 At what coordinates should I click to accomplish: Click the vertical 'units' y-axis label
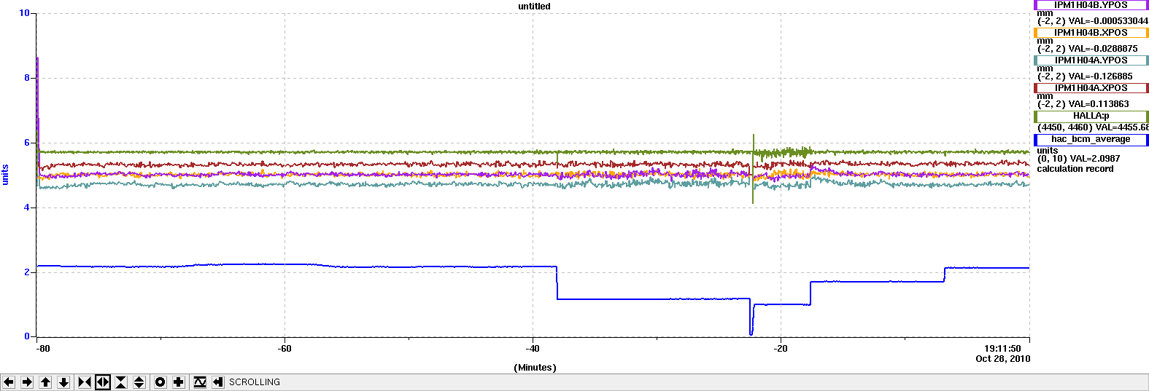[5, 175]
